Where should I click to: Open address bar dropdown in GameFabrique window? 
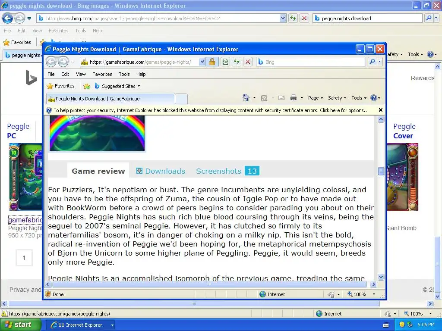pyautogui.click(x=202, y=62)
